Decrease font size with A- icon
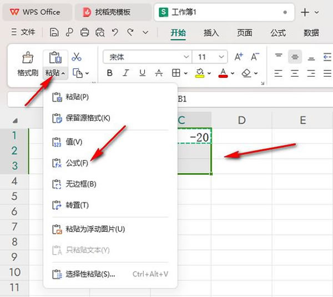This screenshot has width=333, height=297. coord(255,57)
